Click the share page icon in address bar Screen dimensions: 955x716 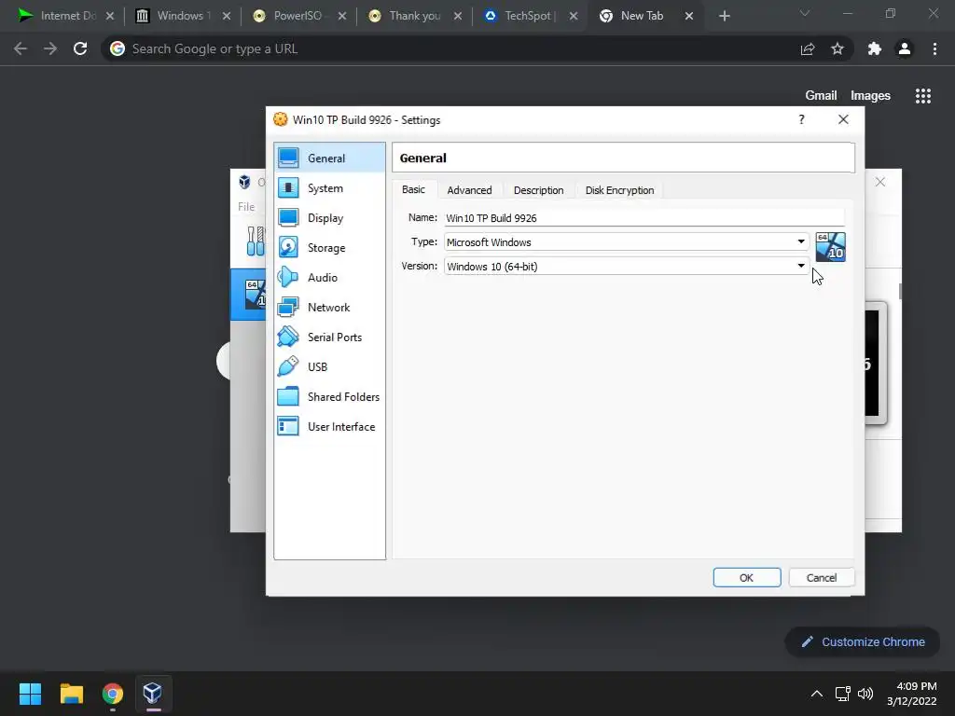pyautogui.click(x=808, y=48)
